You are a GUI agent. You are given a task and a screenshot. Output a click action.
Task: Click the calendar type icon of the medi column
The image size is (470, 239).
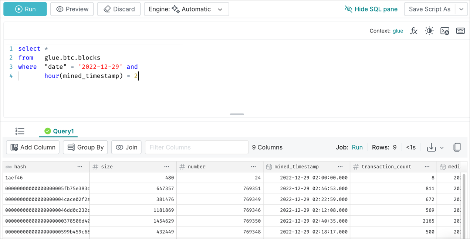point(443,167)
